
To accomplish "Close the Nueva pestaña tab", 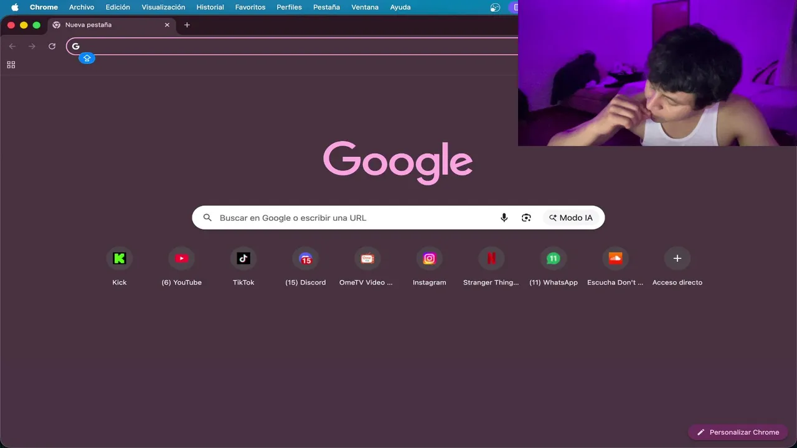I will tap(167, 25).
